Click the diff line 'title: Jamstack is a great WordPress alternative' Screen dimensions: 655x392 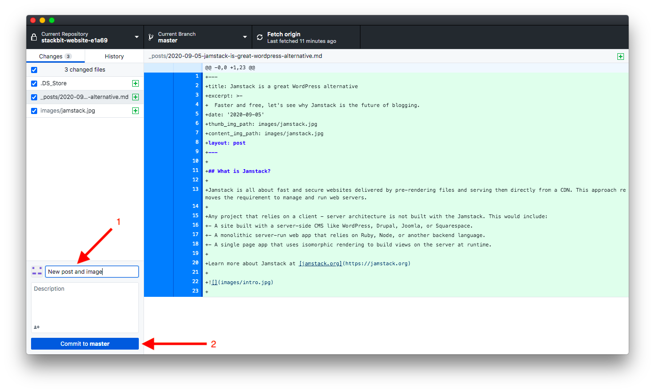(x=281, y=86)
